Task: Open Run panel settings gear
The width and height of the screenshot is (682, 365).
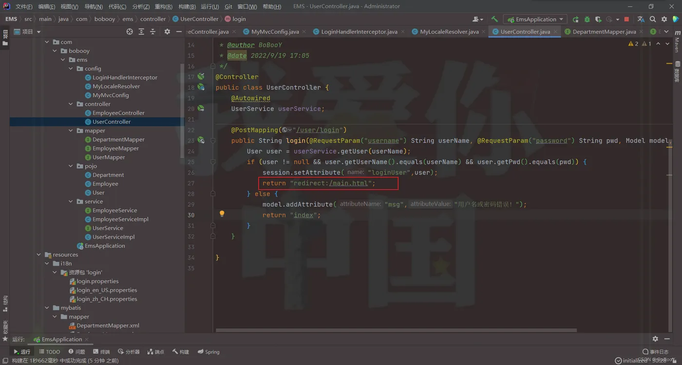Action: [x=655, y=339]
